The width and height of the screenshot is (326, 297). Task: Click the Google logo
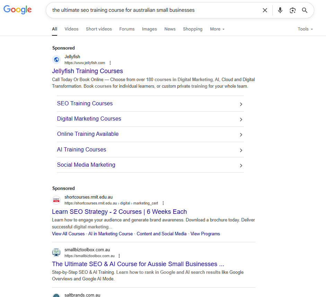click(x=17, y=10)
